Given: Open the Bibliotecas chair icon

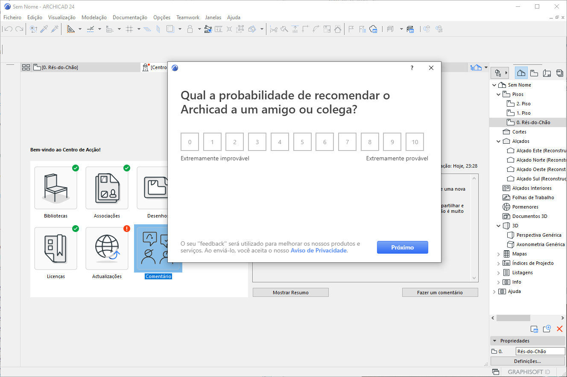Looking at the screenshot, I should 56,188.
